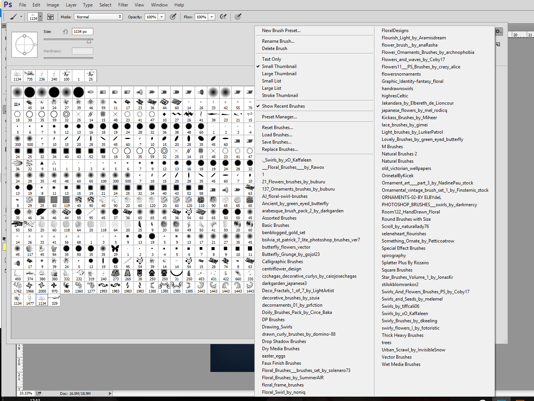Viewport: 534px width, 401px height.
Task: Choose the brush tip labeled 265
Action: (x=128, y=275)
